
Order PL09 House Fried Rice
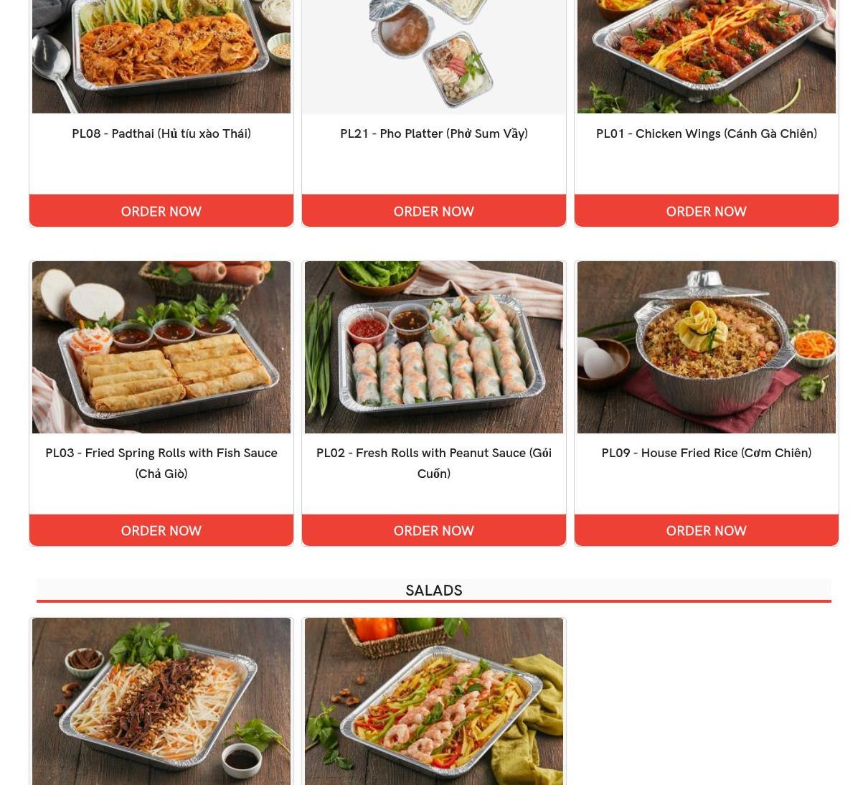coord(707,530)
